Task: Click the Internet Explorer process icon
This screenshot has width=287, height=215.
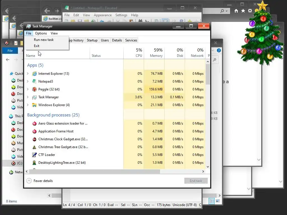Action: tap(34, 74)
